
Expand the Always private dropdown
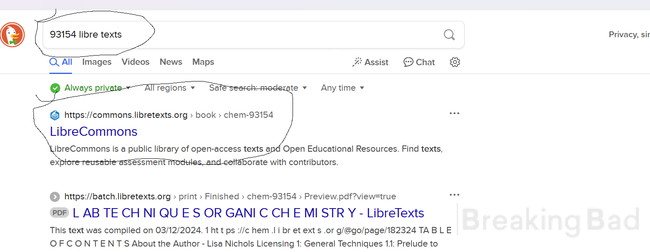(x=97, y=88)
